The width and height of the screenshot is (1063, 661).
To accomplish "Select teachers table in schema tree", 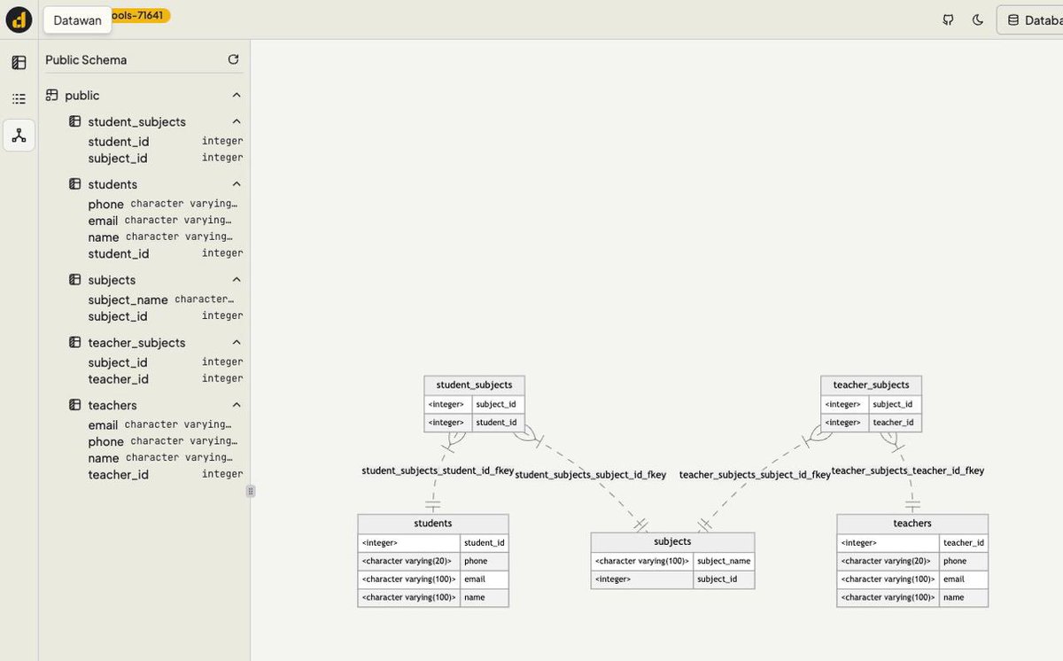I will (113, 405).
